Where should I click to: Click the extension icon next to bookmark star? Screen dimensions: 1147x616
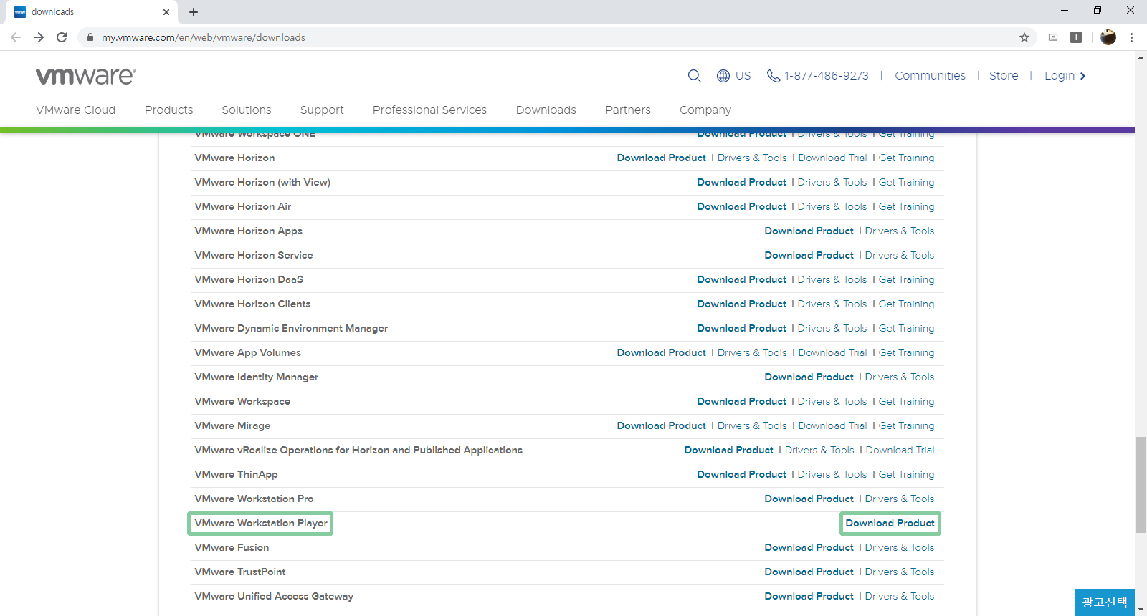pyautogui.click(x=1053, y=37)
